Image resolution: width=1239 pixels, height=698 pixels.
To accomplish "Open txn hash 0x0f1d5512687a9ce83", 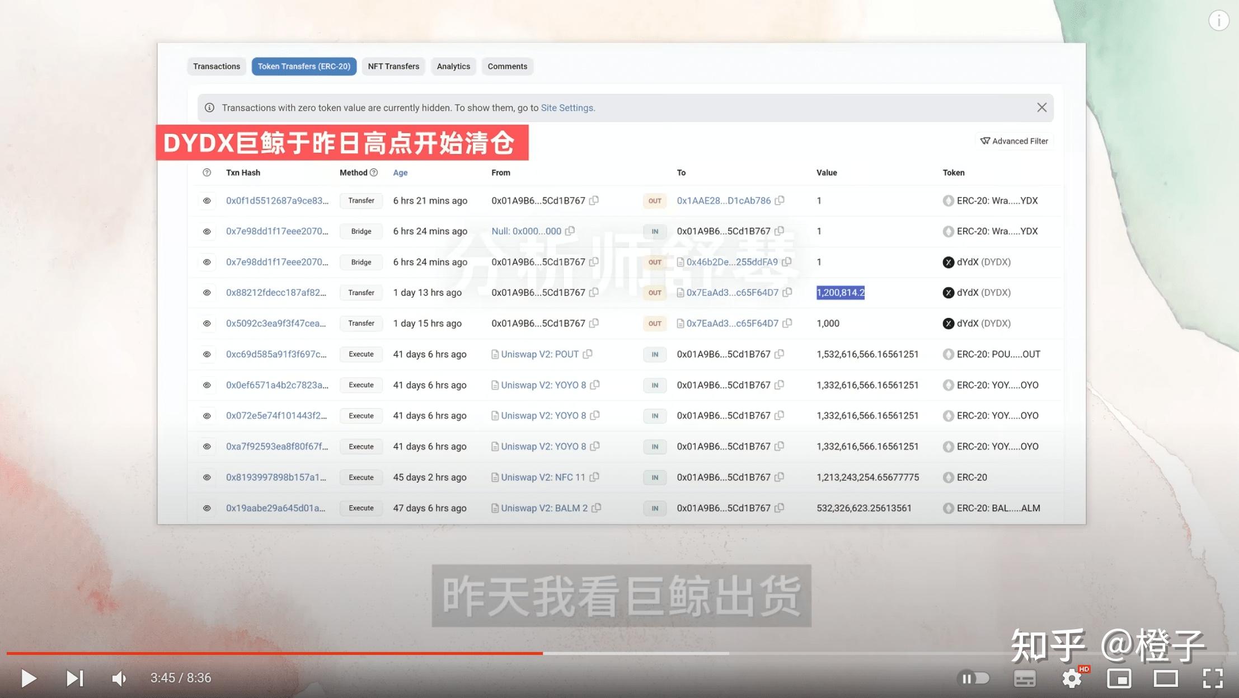I will [x=277, y=200].
